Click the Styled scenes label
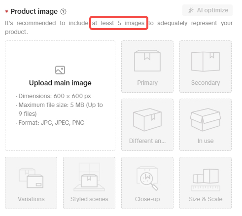The height and width of the screenshot is (216, 242). click(x=89, y=199)
